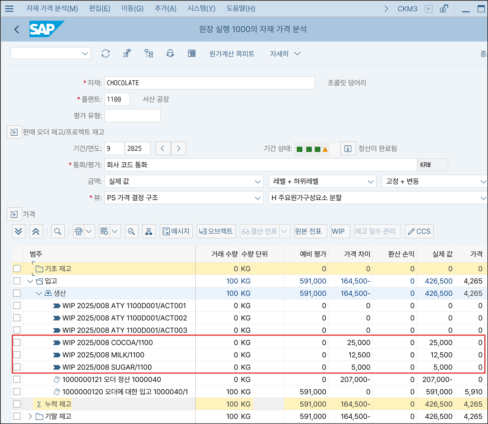Screen dimensions: 488x424
Task: Collapse the 생산 tree node
Action: click(x=39, y=294)
